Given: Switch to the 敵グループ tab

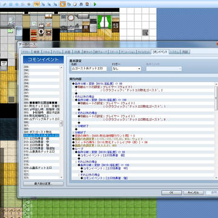Looking at the screenshot, I should click(101, 52).
